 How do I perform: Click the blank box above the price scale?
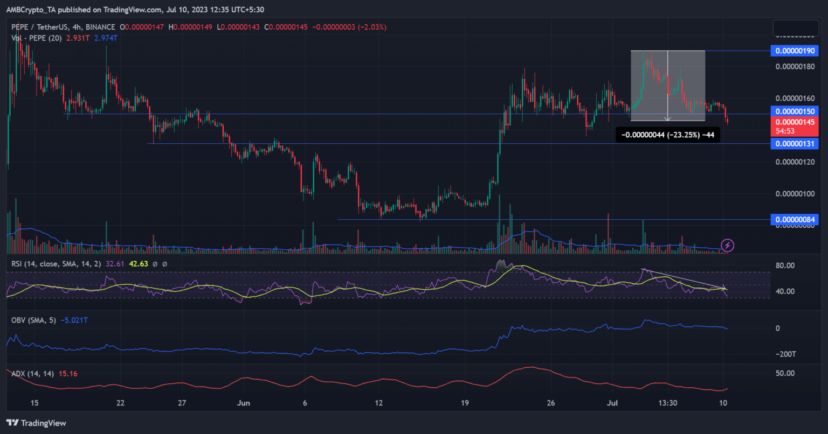click(x=795, y=27)
